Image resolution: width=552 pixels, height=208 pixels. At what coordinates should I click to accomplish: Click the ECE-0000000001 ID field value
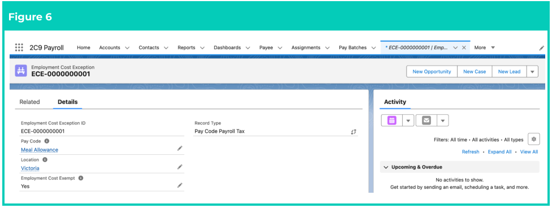42,131
